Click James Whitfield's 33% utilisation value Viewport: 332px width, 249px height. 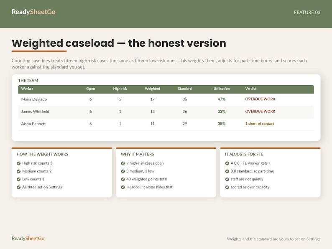tap(222, 112)
